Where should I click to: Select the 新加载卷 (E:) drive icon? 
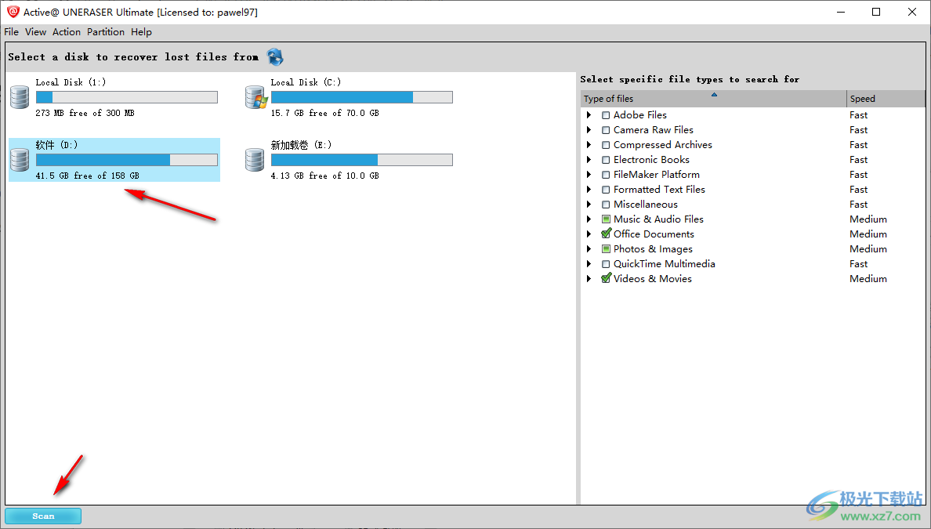[255, 160]
